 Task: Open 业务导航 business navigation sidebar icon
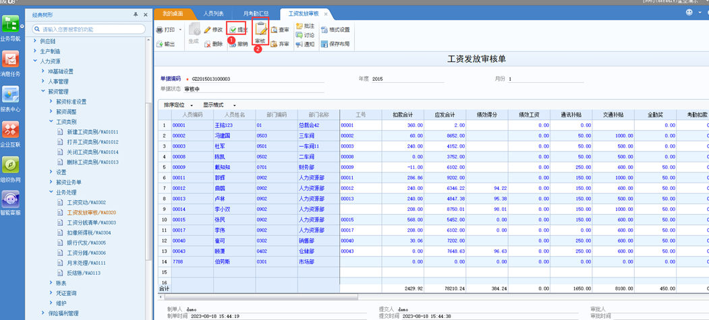click(x=10, y=24)
